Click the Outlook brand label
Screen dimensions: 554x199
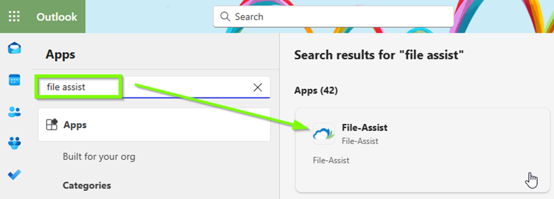pyautogui.click(x=57, y=17)
